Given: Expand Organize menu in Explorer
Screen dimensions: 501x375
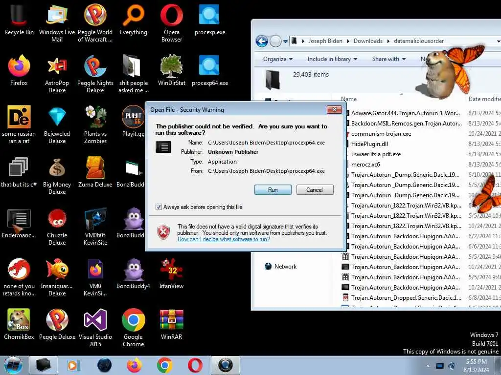Looking at the screenshot, I should coord(278,59).
